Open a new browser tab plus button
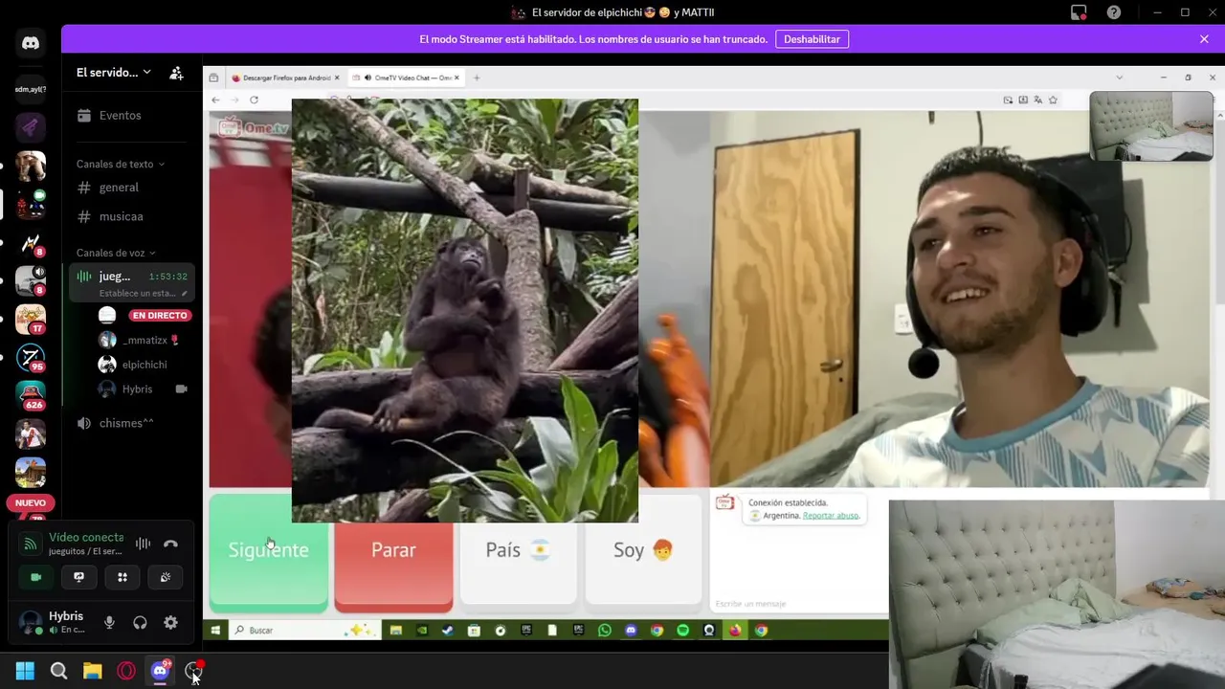The image size is (1225, 689). 477,78
